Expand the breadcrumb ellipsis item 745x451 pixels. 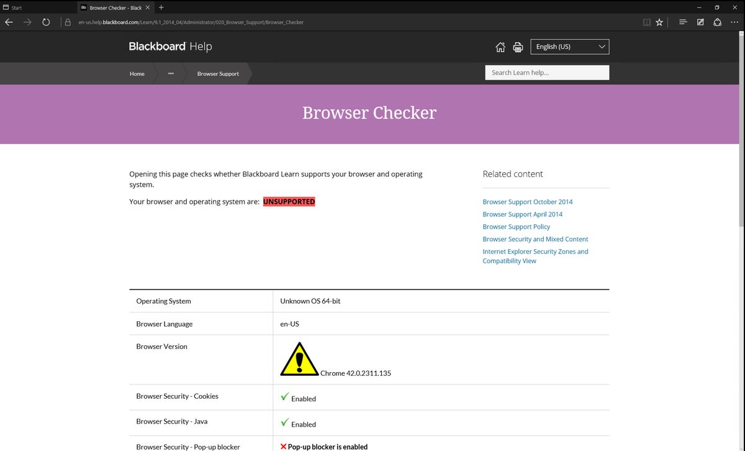point(171,74)
